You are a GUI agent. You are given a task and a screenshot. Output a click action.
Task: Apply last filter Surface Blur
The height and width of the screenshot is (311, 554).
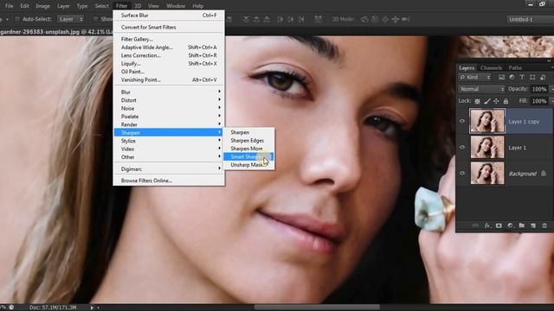(x=169, y=16)
